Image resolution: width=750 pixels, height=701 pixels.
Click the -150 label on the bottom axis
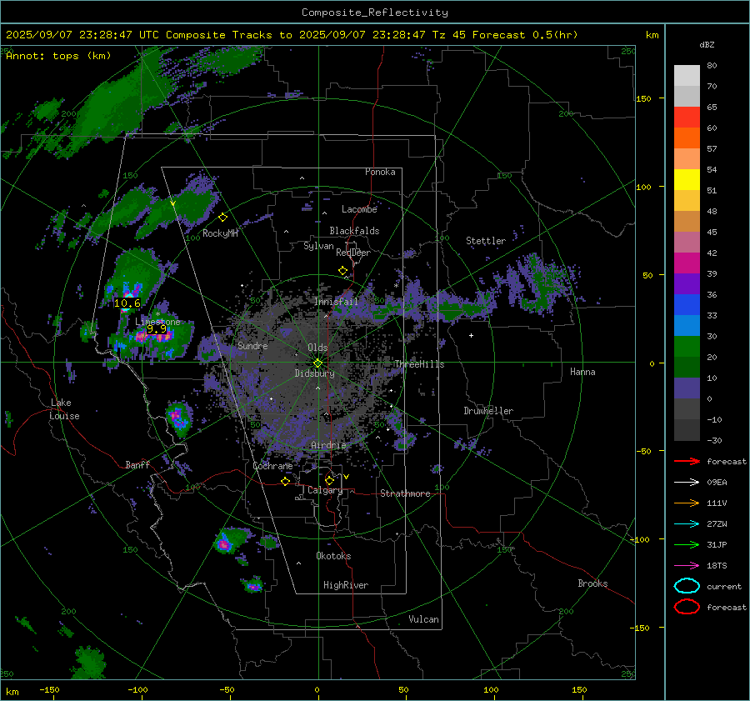[49, 689]
